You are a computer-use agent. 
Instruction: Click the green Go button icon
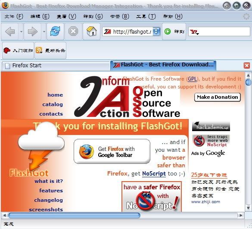coord(168,31)
